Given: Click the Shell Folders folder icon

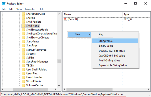Looking at the screenshot, I should (24, 22).
